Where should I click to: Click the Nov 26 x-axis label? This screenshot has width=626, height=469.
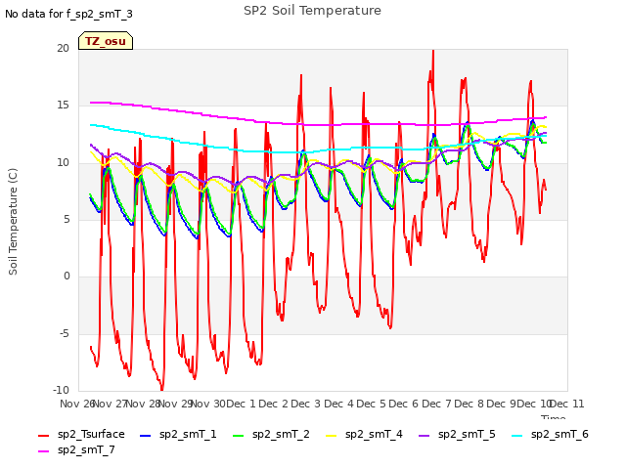coord(77,404)
